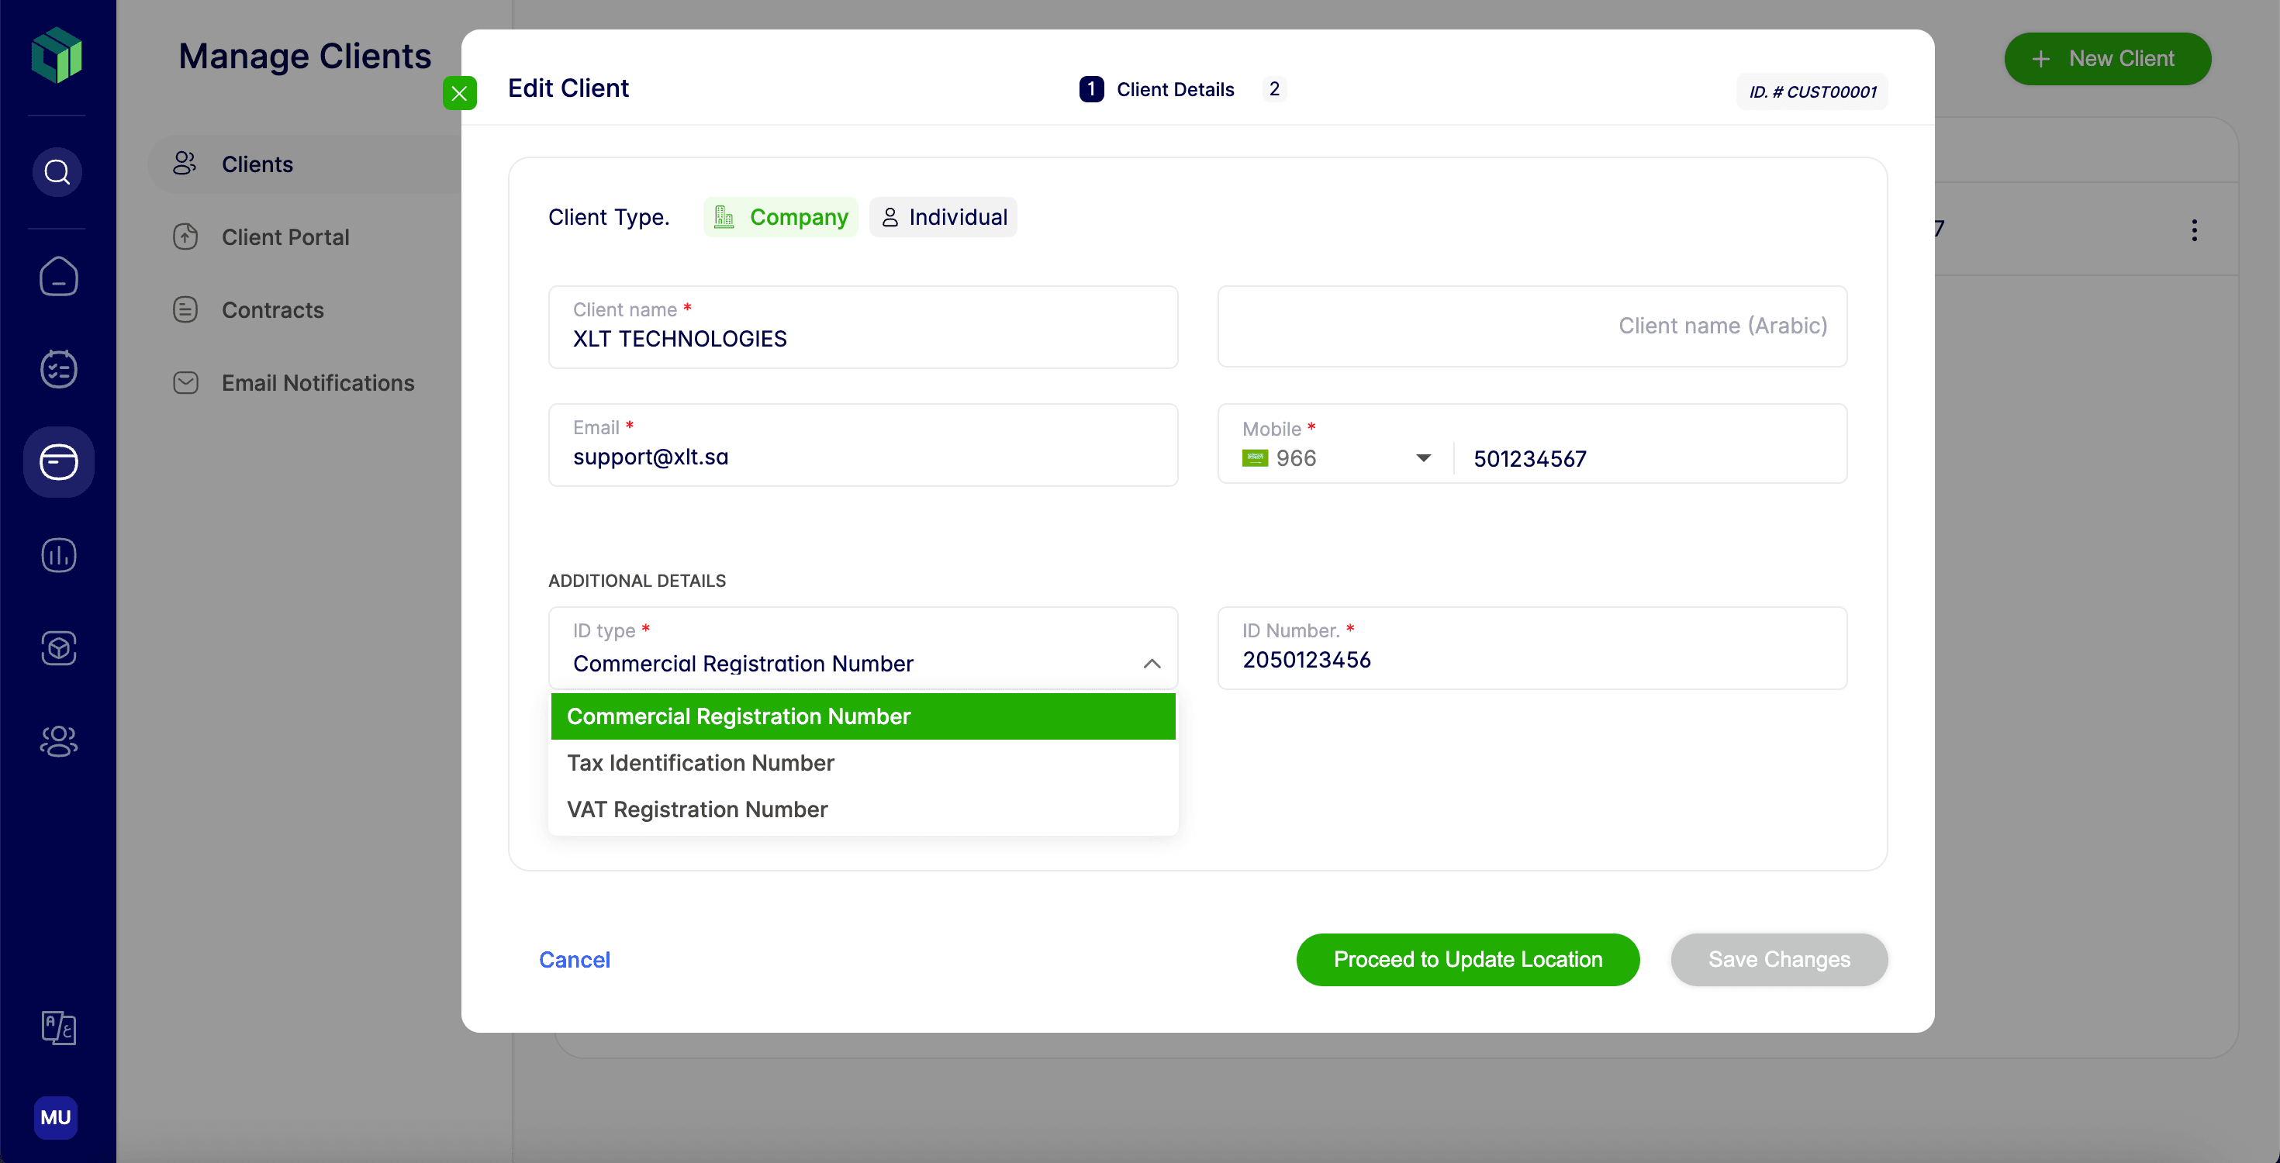Open the home icon in sidebar
This screenshot has height=1163, width=2280.
[x=58, y=277]
